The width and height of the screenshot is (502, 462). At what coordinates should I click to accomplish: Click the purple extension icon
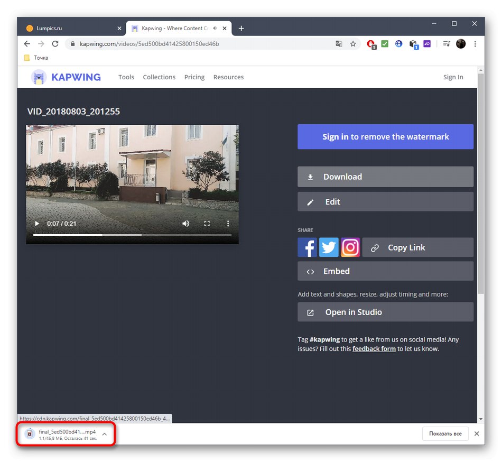tap(427, 43)
